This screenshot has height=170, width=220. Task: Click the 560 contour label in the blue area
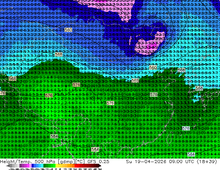tap(68, 30)
